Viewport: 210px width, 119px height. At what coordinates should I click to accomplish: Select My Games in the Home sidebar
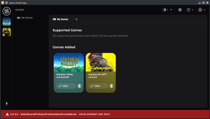(27, 18)
